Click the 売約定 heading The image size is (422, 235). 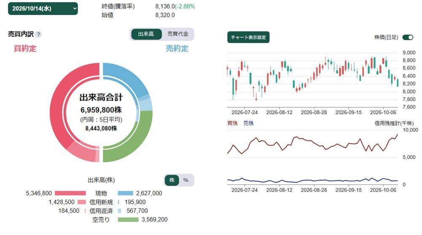(177, 49)
